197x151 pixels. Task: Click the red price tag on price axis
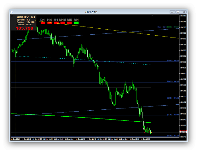click(x=183, y=131)
